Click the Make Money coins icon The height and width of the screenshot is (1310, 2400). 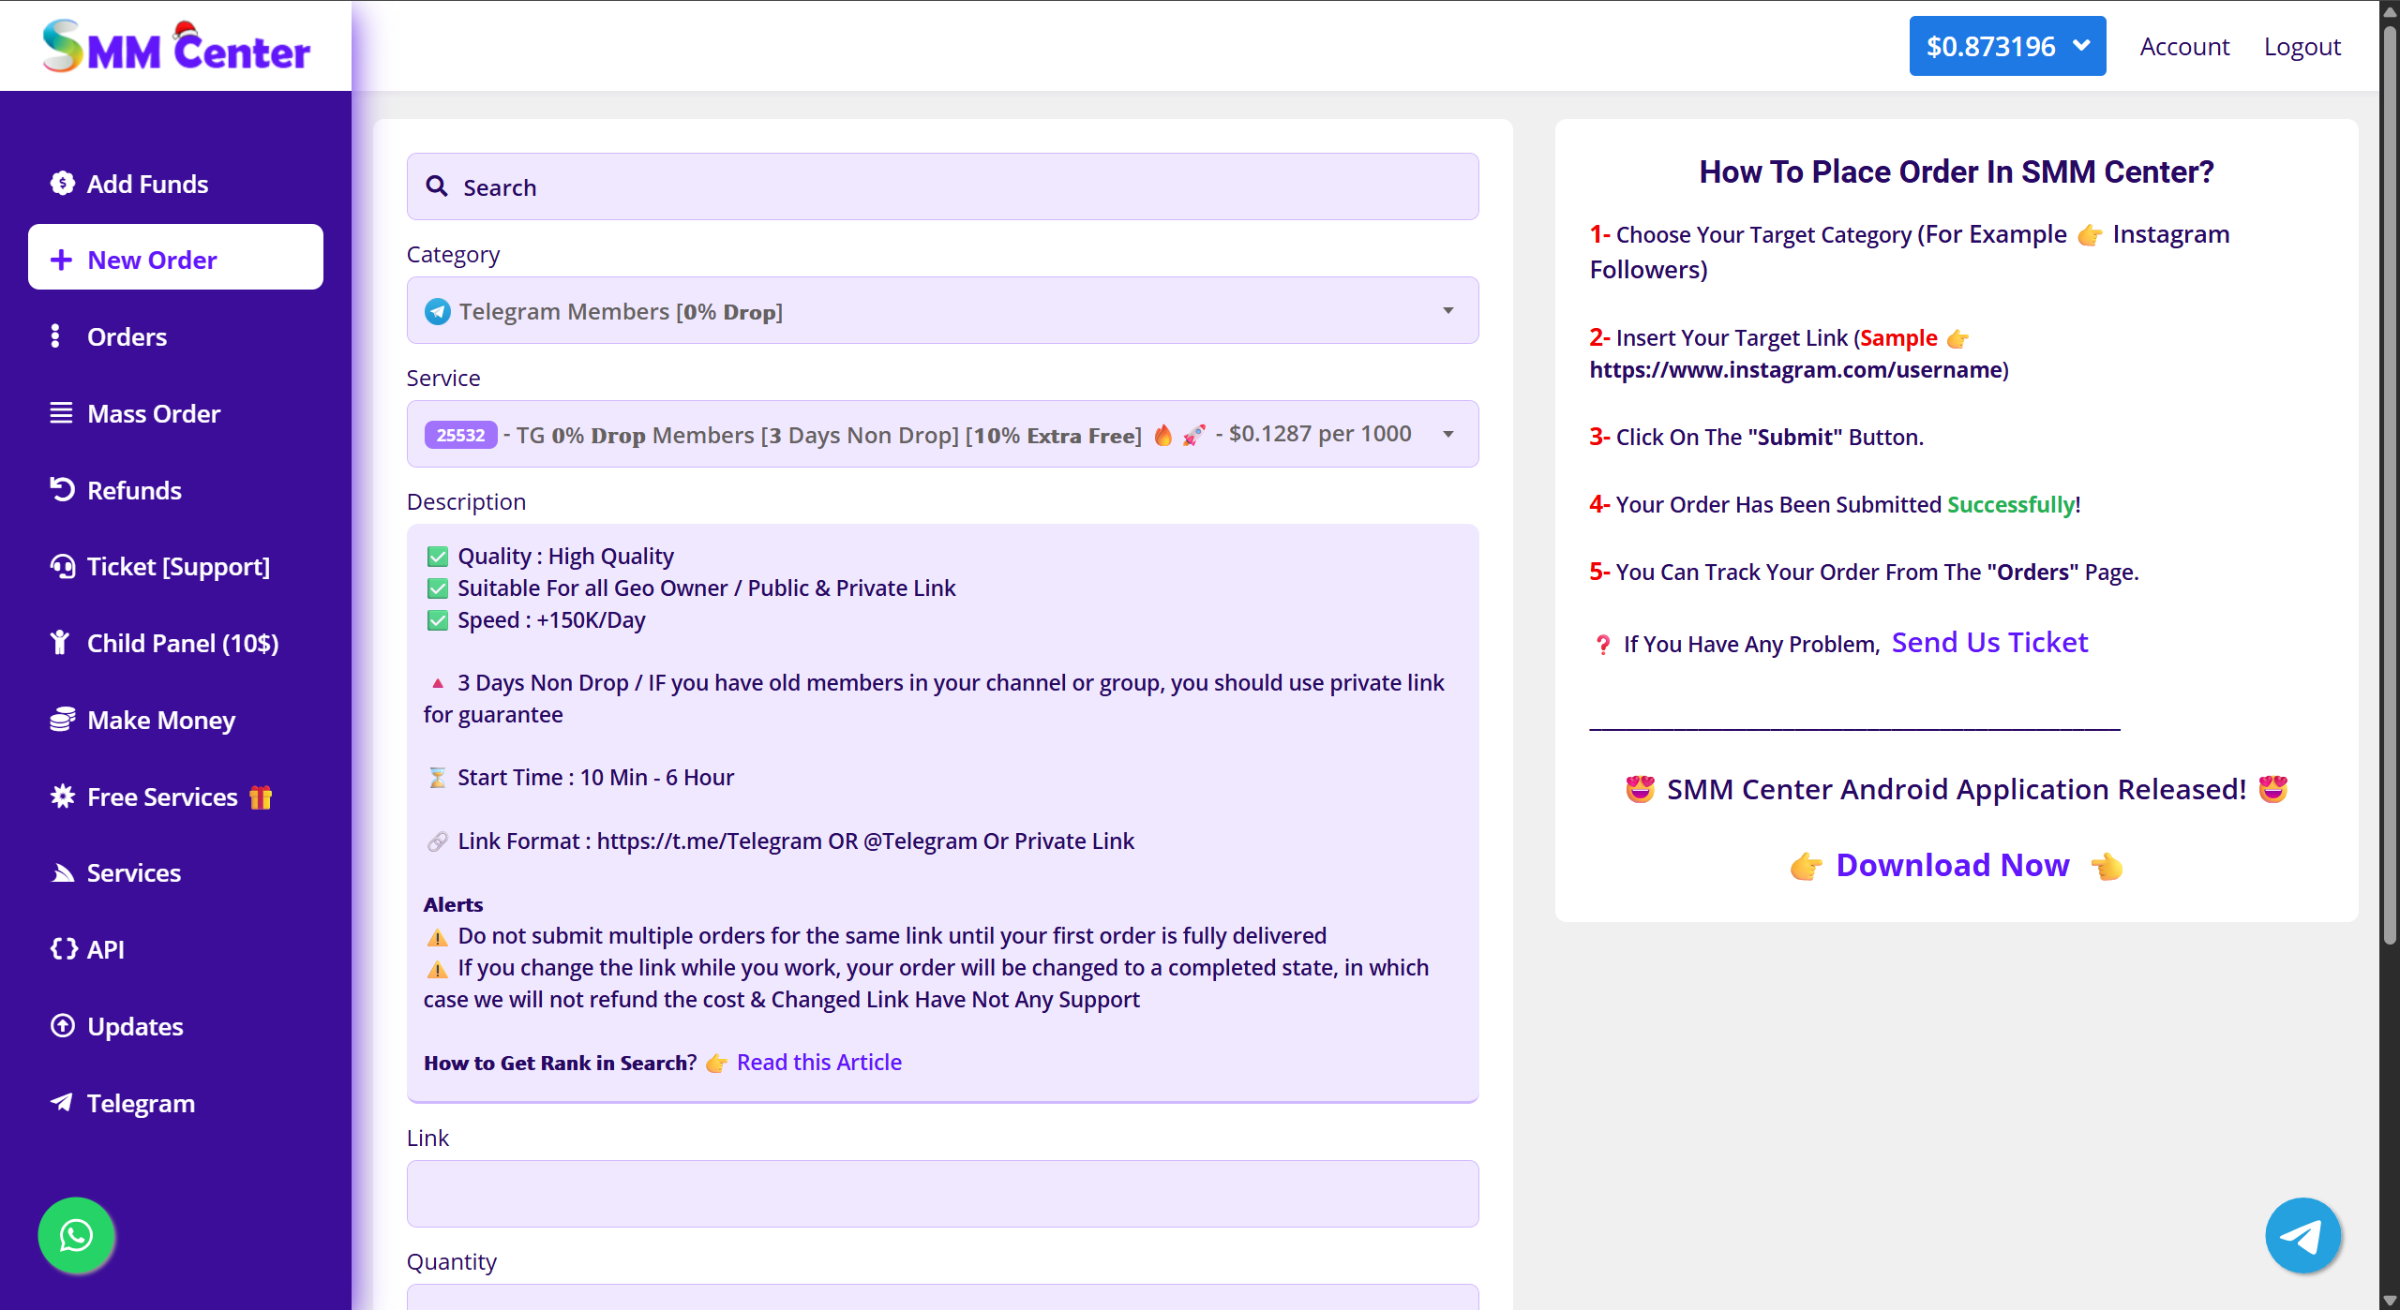pos(62,720)
